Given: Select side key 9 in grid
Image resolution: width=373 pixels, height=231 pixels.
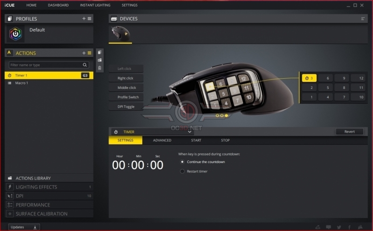Looking at the screenshot, I should [x=342, y=78].
